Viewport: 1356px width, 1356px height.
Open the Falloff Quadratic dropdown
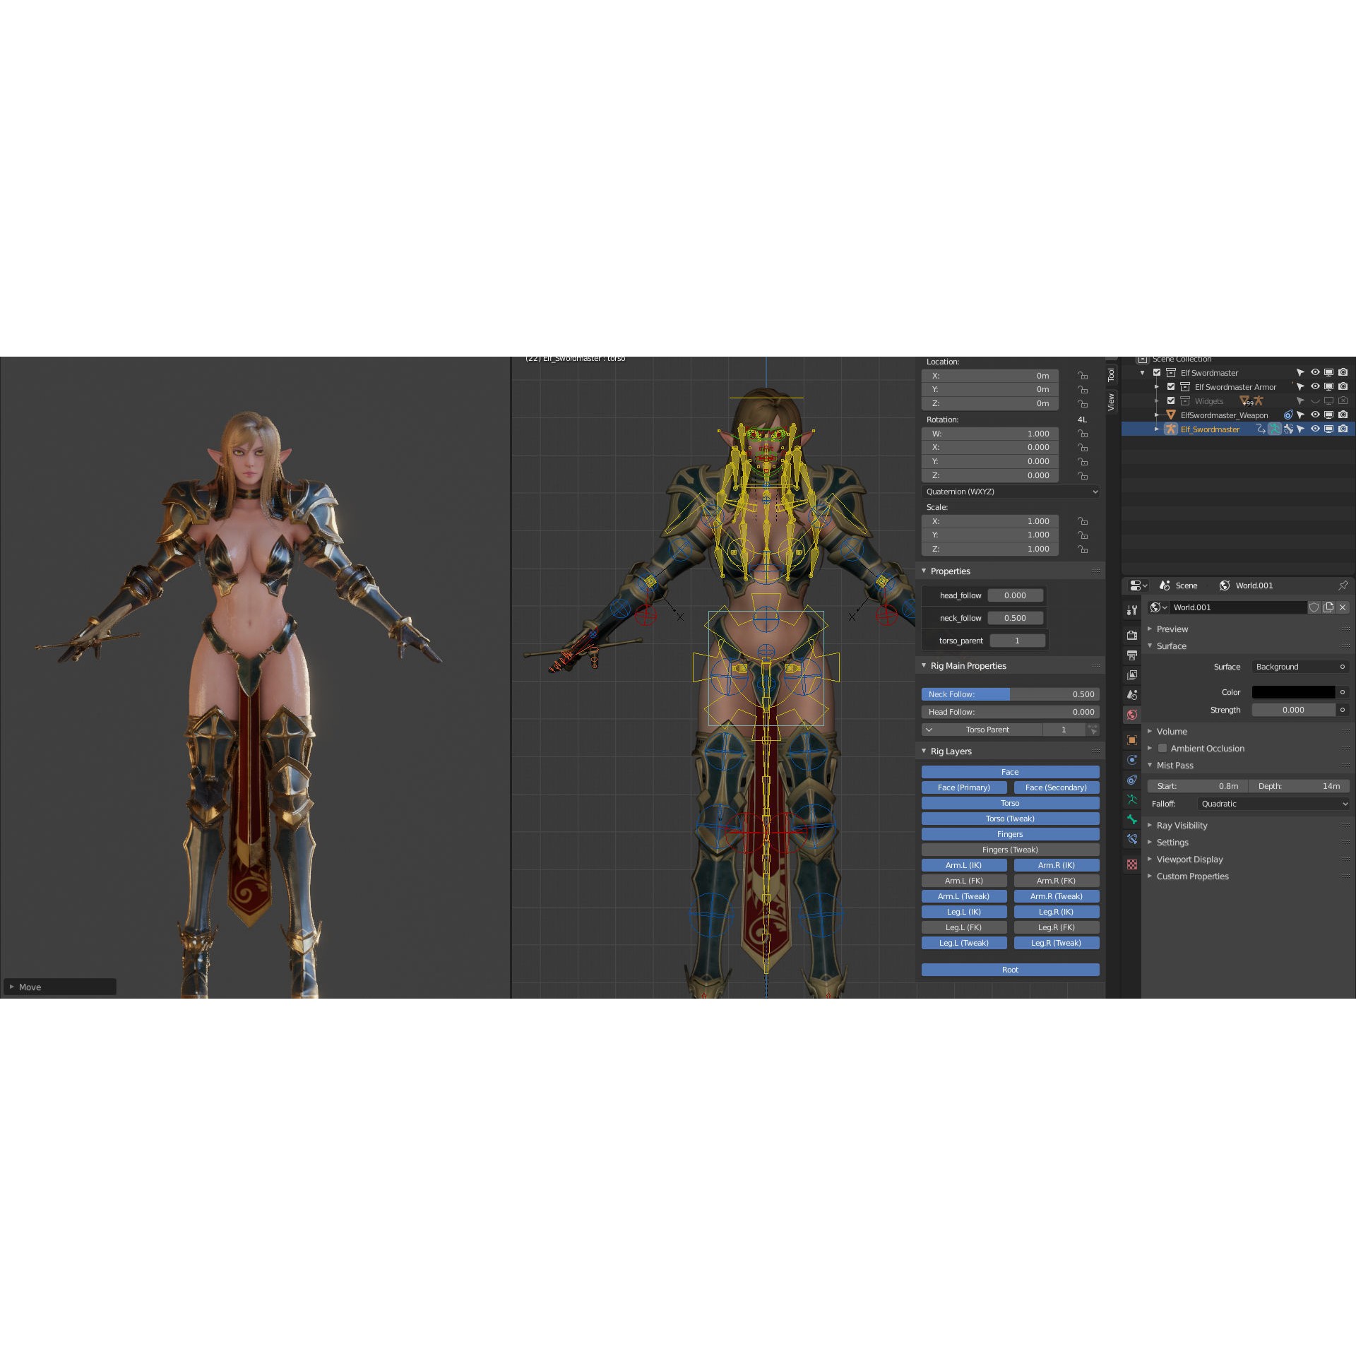click(x=1274, y=804)
